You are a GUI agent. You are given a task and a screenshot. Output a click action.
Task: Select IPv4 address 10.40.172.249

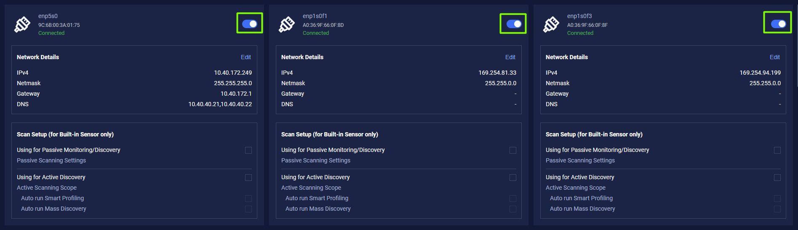coord(233,73)
